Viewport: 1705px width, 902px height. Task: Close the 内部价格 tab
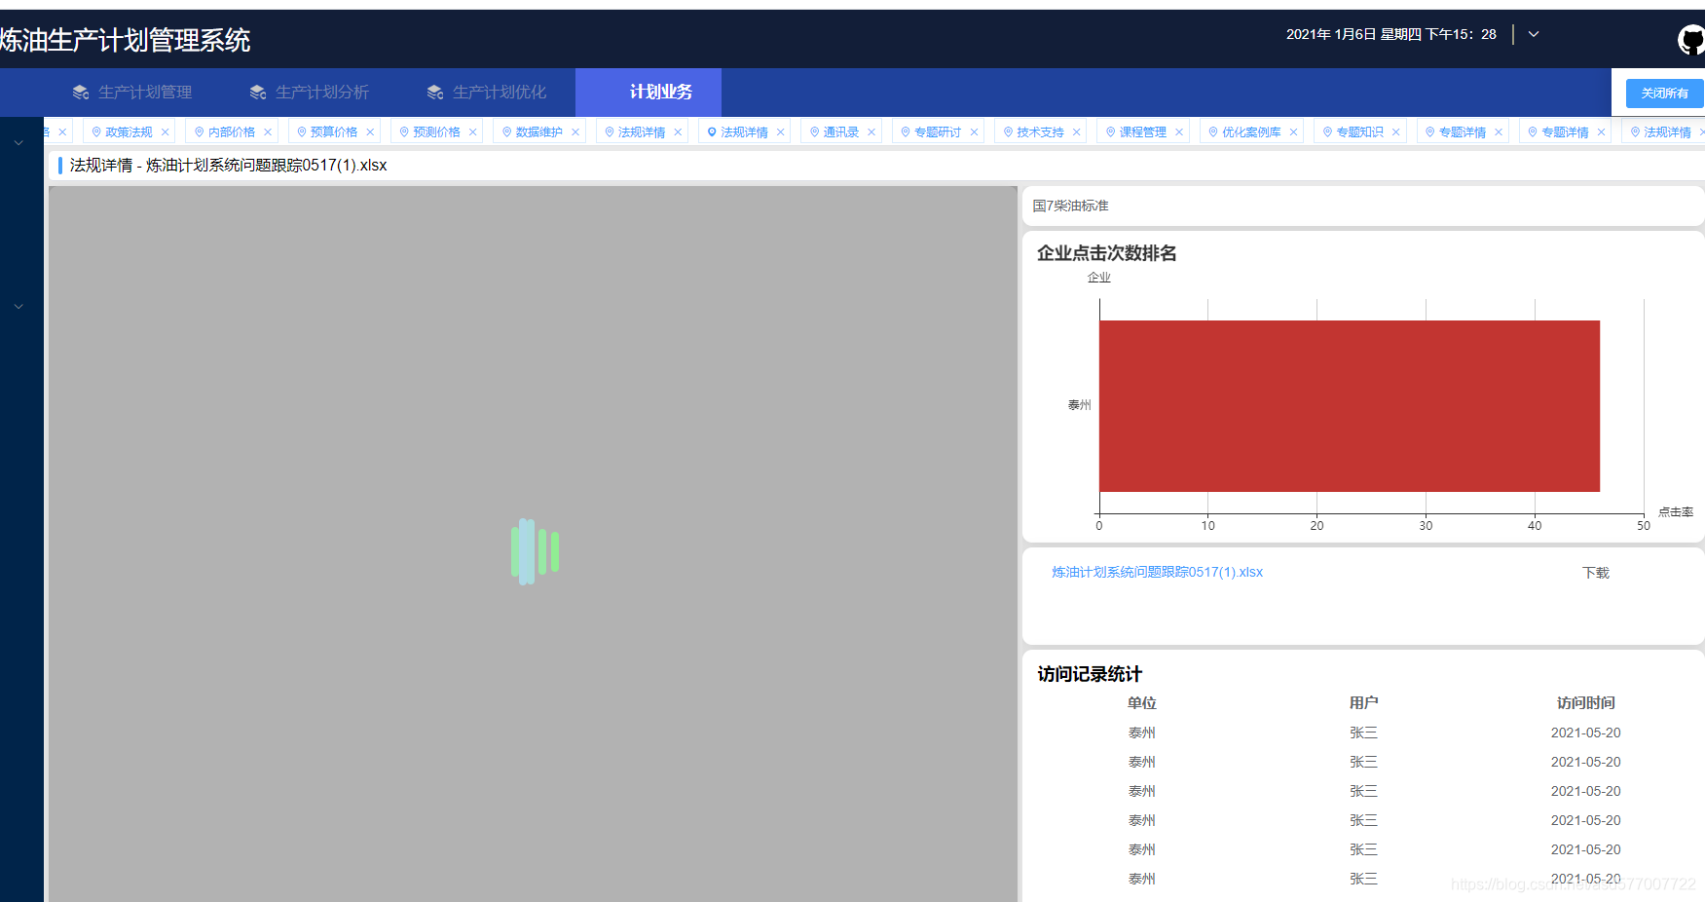(268, 132)
